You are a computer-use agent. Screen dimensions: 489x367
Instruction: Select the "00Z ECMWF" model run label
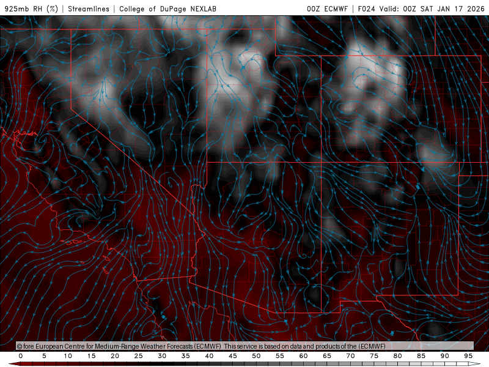[327, 9]
